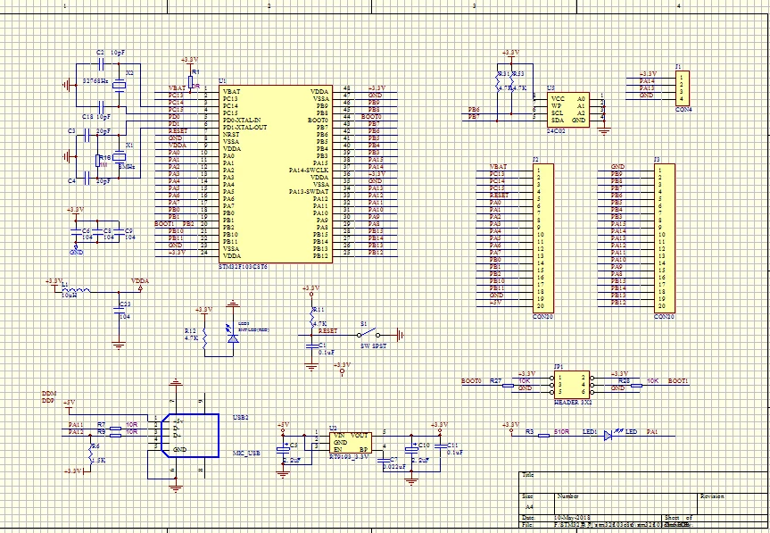Click the "PA13-SWDAT" pin name
The image size is (770, 533).
(309, 191)
